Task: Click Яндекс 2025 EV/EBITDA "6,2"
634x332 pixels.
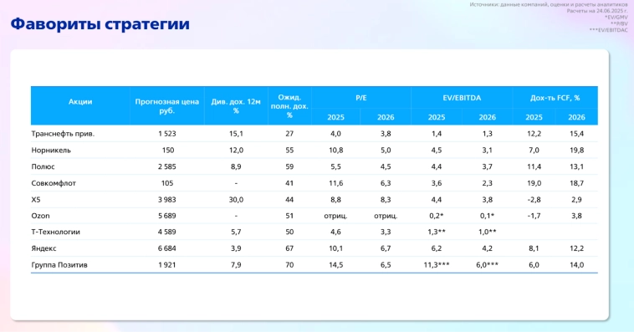Action: pyautogui.click(x=437, y=248)
